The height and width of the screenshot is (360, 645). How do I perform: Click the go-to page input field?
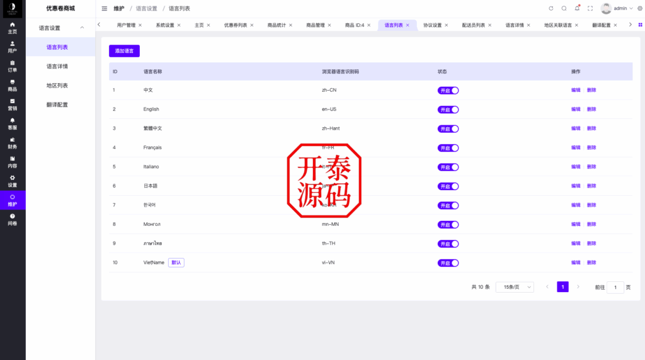(615, 287)
